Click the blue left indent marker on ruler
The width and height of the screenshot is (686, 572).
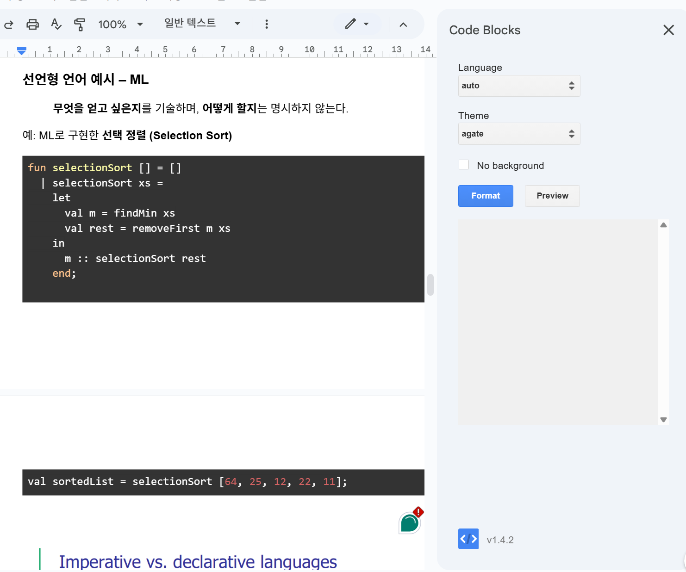pyautogui.click(x=21, y=50)
